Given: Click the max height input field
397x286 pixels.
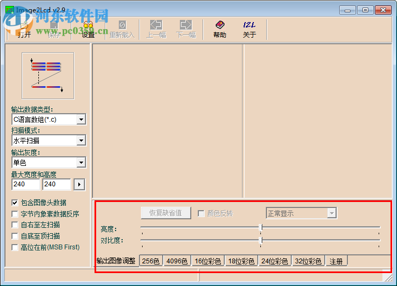Looking at the screenshot, I should (x=57, y=184).
